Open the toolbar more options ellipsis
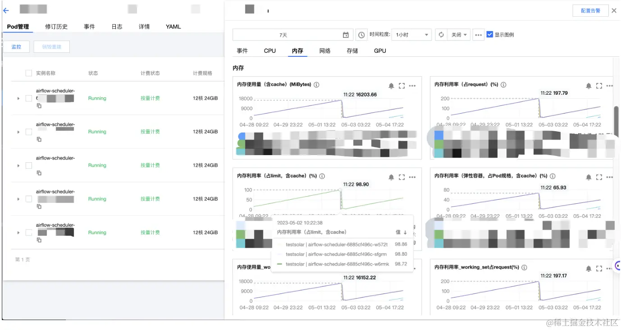 [479, 35]
